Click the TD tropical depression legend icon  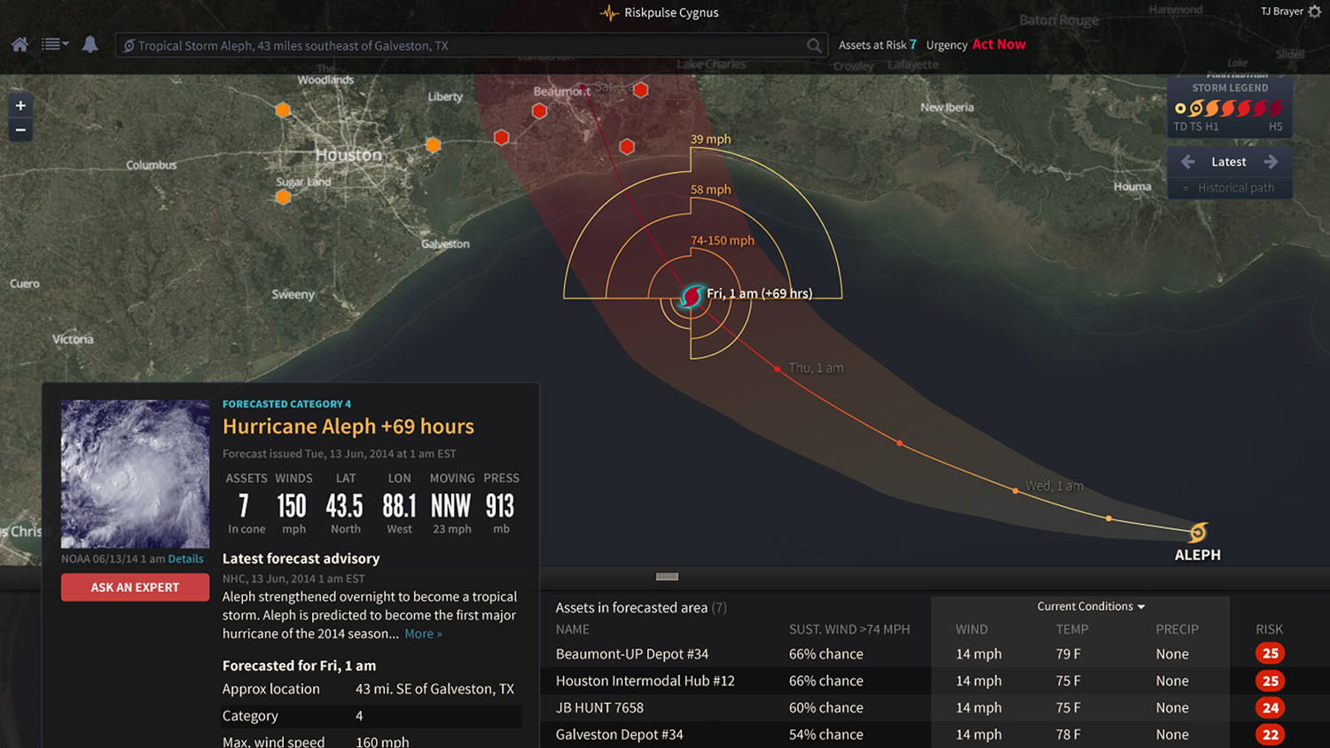[x=1180, y=109]
